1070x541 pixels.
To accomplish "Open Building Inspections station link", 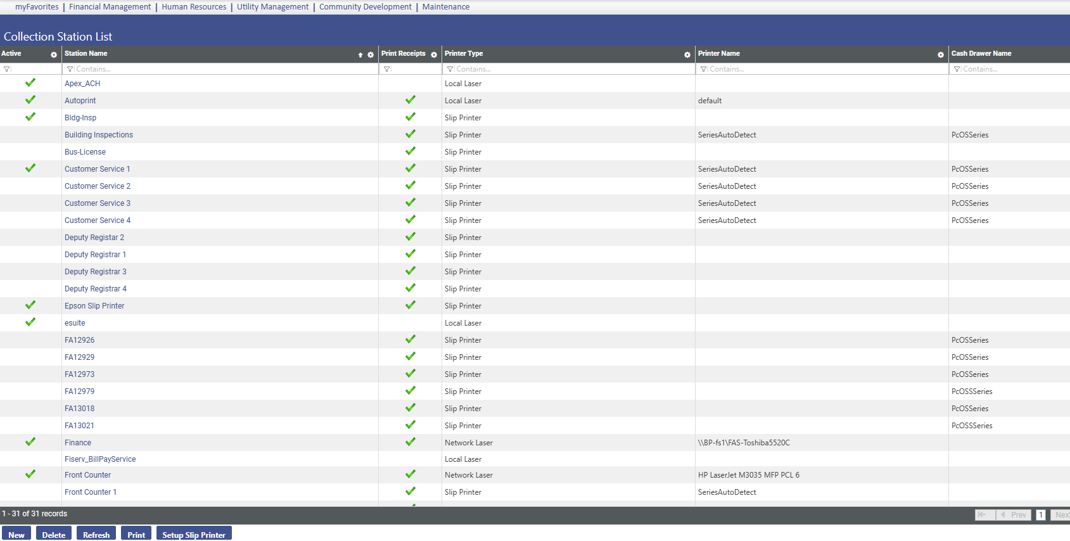I will pyautogui.click(x=99, y=135).
